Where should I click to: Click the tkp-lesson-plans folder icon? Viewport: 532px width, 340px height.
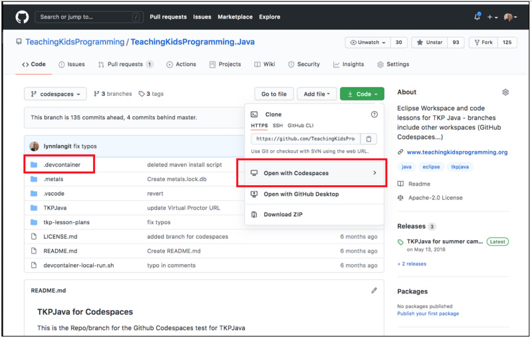(x=34, y=222)
